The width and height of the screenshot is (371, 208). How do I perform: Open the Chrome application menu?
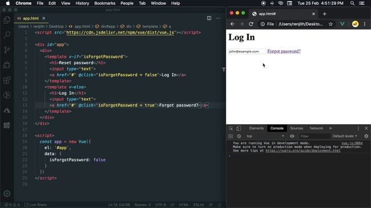pyautogui.click(x=23, y=3)
